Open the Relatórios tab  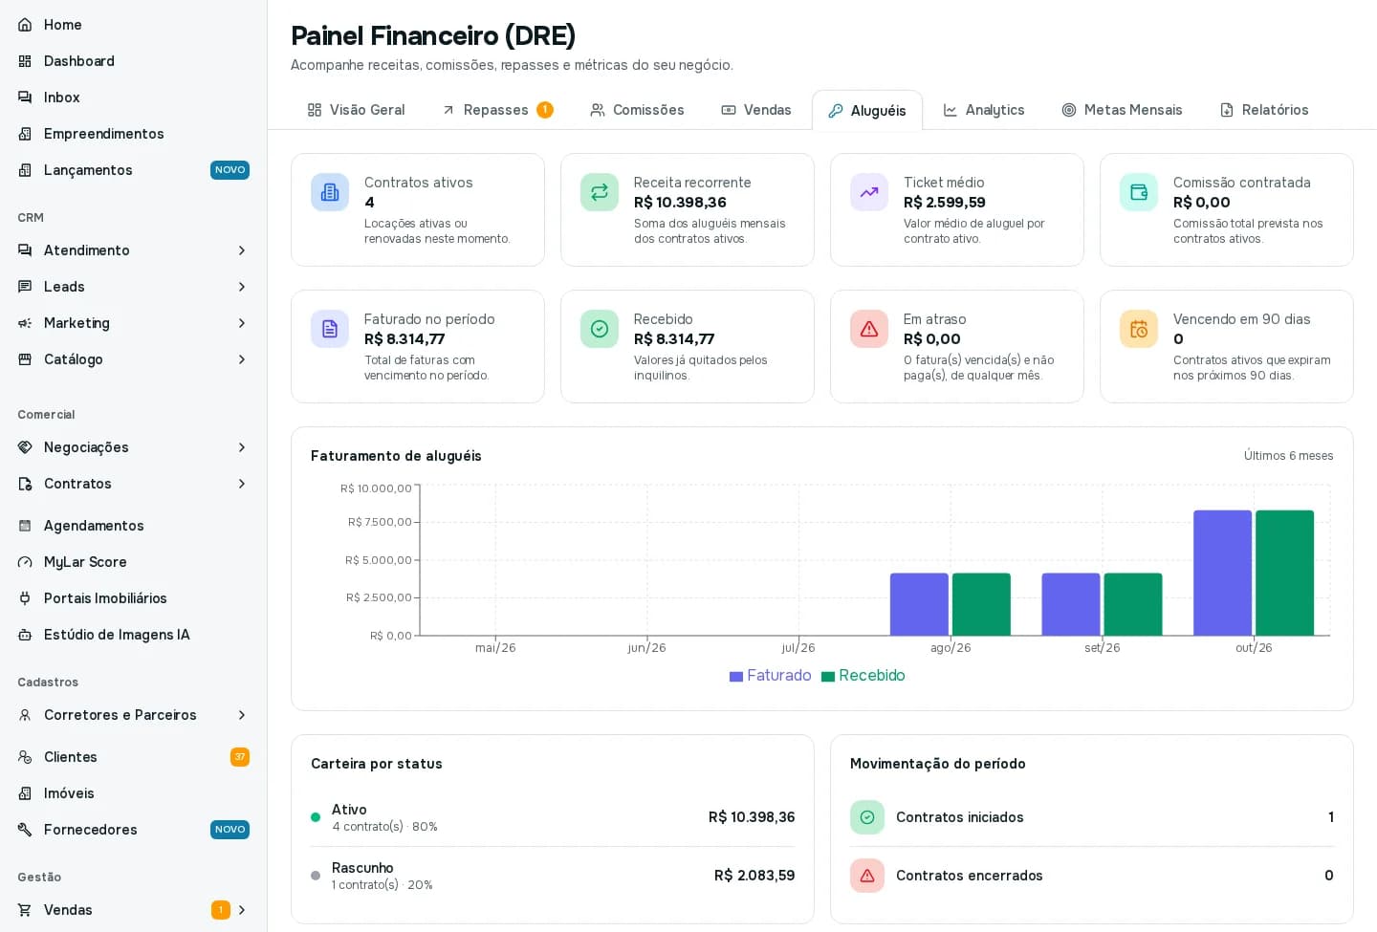tap(1264, 110)
